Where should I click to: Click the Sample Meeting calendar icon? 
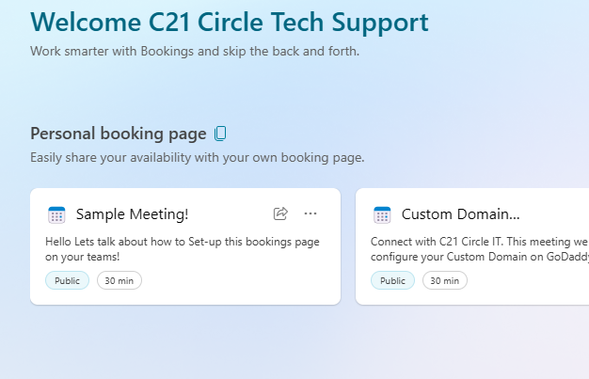(x=56, y=214)
